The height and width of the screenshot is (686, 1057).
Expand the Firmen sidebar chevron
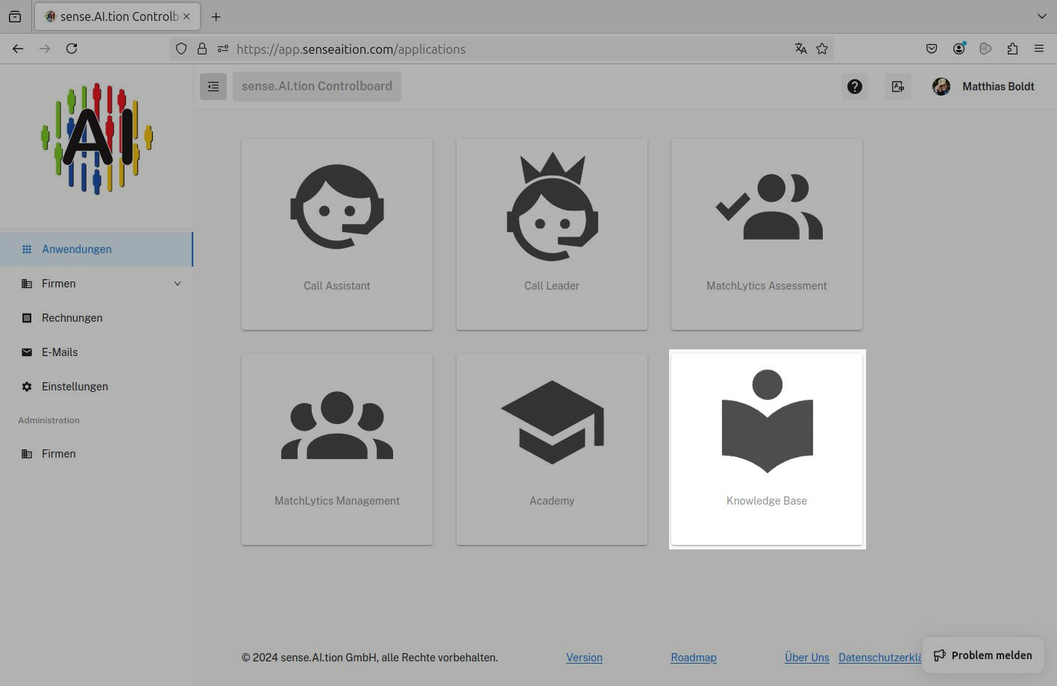pos(178,284)
